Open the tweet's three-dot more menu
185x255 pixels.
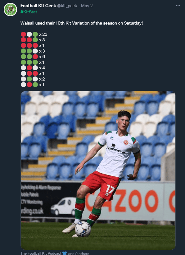point(178,6)
